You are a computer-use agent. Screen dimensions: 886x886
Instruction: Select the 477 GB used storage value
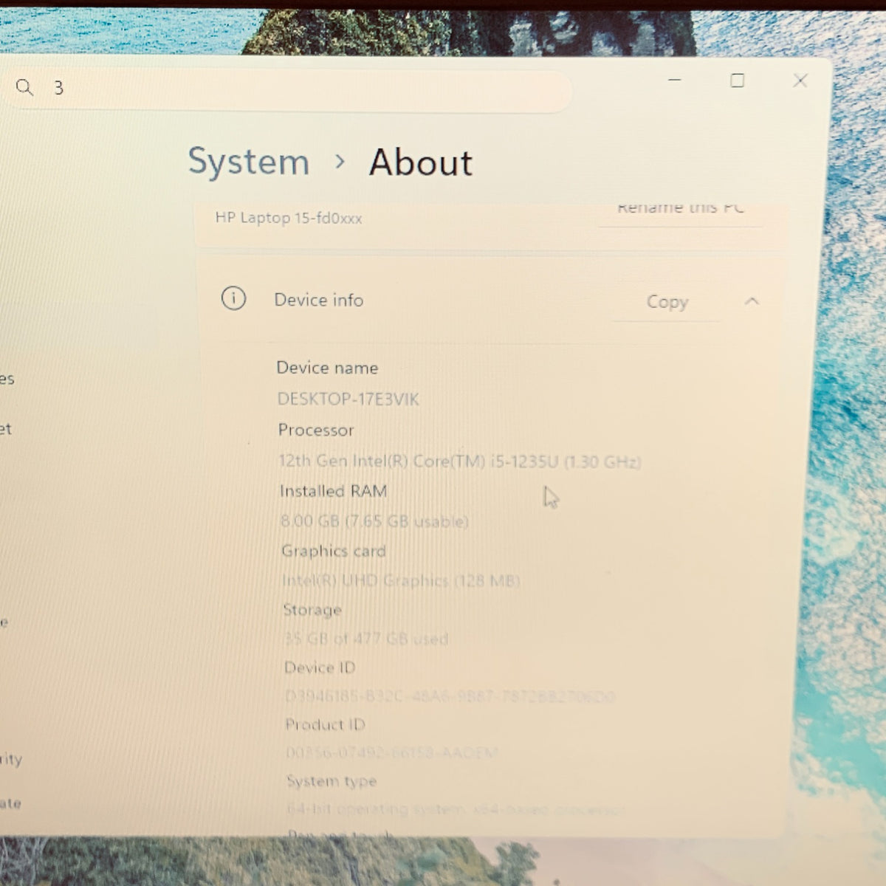tap(367, 639)
